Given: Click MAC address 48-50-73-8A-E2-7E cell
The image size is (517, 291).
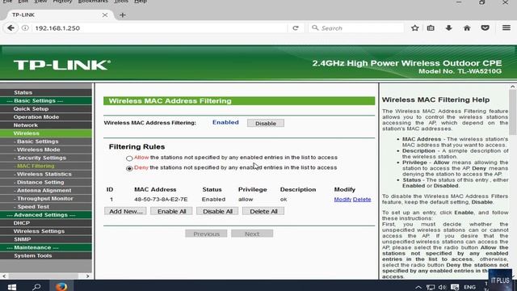Looking at the screenshot, I should coord(161,200).
